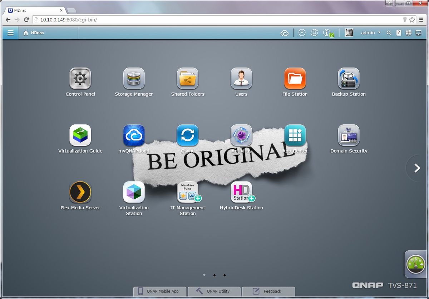Screen dimensions: 429x299
Task: Open Shared Folders
Action: [187, 79]
